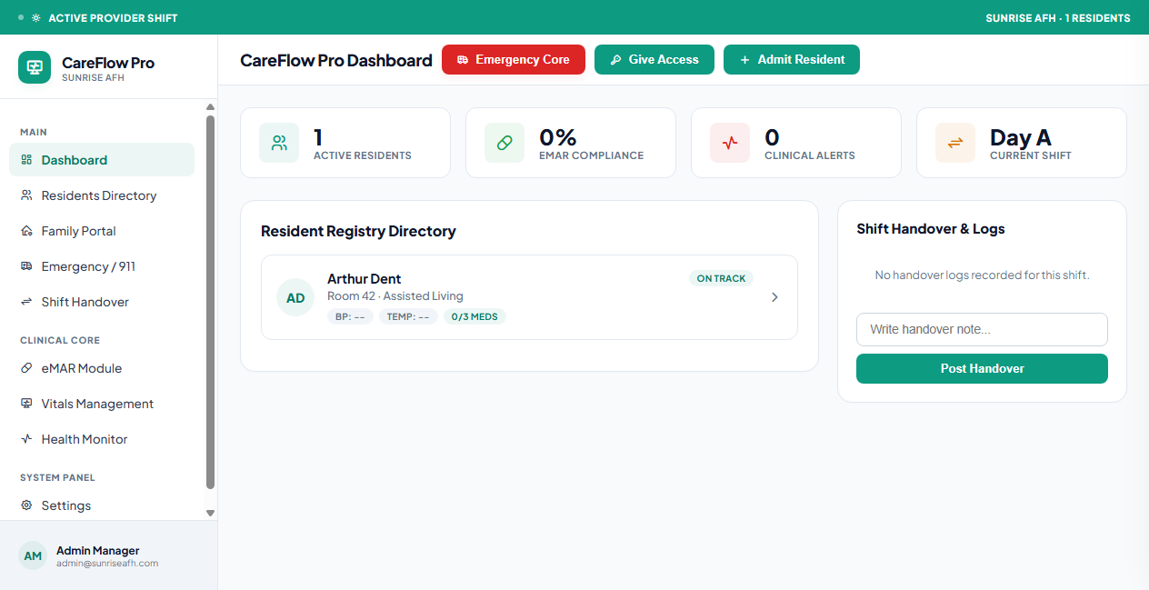Screen dimensions: 1149x590
Task: Click CareFlow Pro Dashboard title
Action: [x=336, y=60]
